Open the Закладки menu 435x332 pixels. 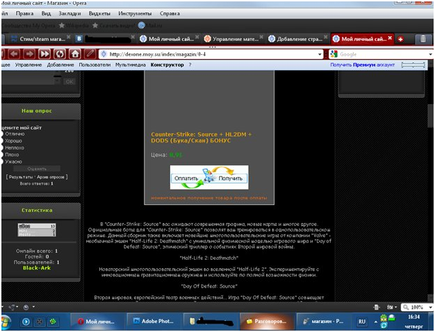pyautogui.click(x=69, y=13)
